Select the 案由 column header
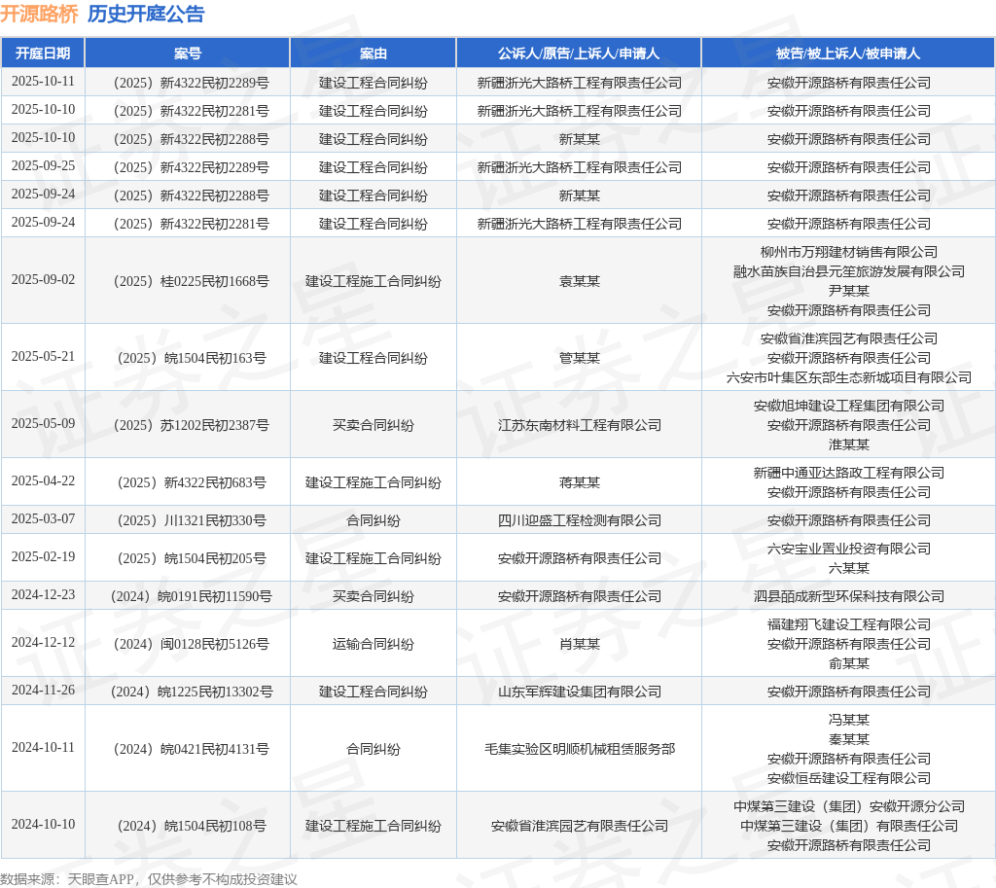The image size is (996, 888). (x=373, y=53)
